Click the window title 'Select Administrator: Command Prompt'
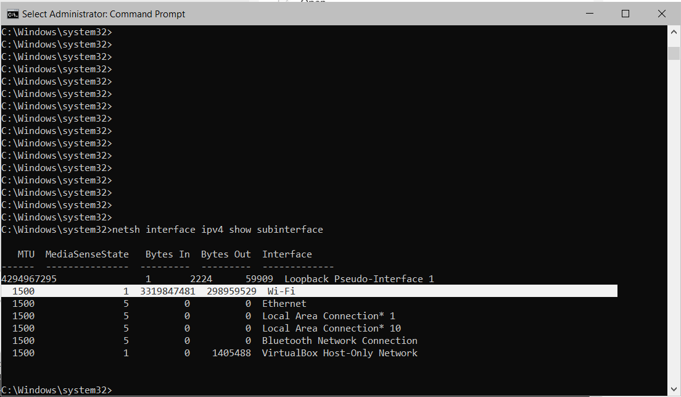This screenshot has width=681, height=397. pyautogui.click(x=104, y=14)
